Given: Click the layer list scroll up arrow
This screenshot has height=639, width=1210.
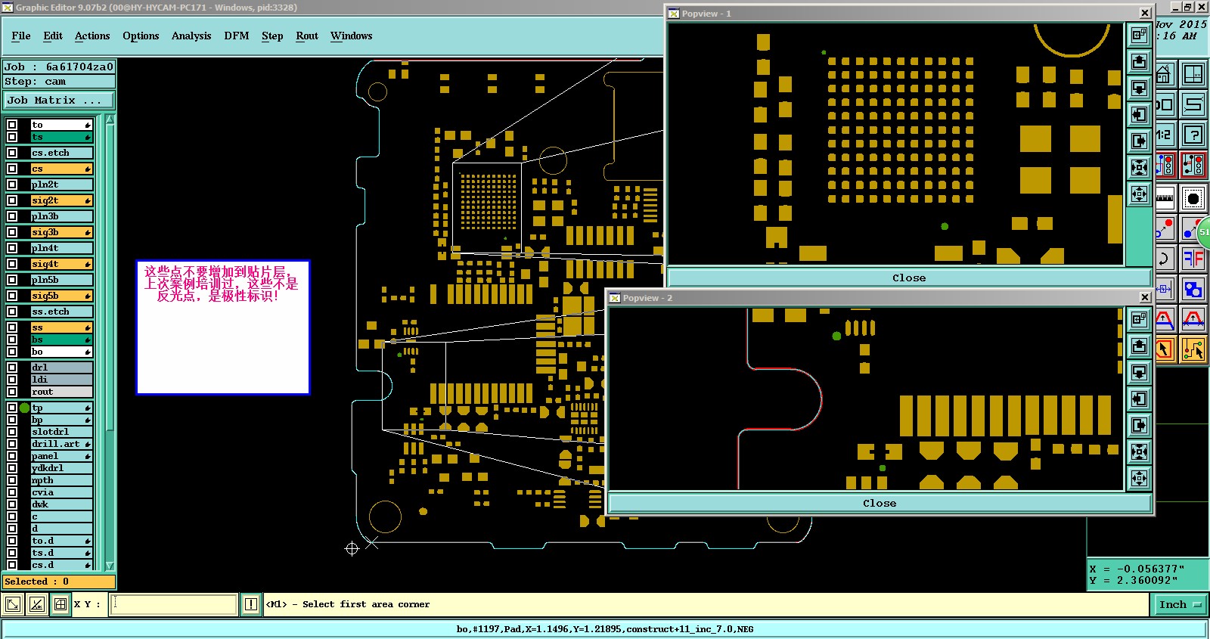Looking at the screenshot, I should point(110,119).
